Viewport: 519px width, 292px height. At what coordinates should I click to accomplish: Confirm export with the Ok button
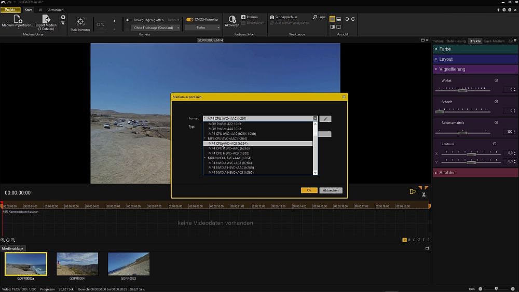[x=309, y=190]
